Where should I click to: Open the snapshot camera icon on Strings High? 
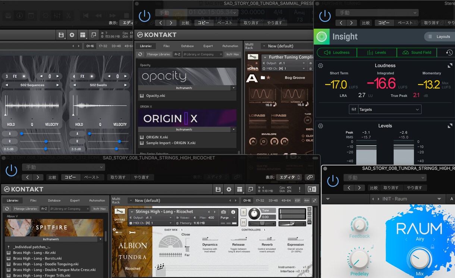pos(223,212)
